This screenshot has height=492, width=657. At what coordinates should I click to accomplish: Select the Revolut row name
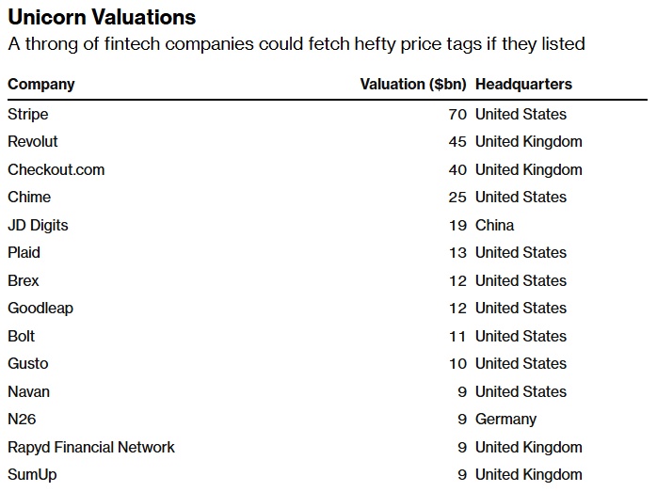pyautogui.click(x=33, y=142)
